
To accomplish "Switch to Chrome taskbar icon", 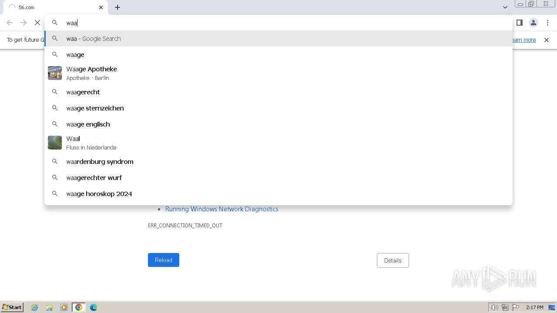I will pyautogui.click(x=79, y=307).
